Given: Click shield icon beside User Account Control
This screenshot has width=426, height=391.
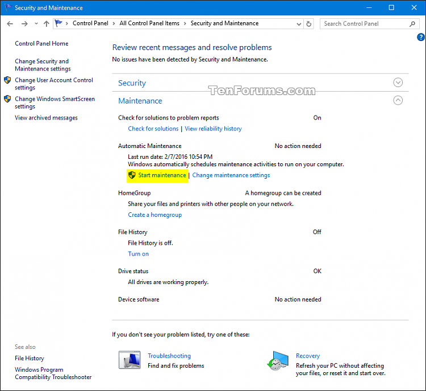Looking at the screenshot, I should click(7, 80).
